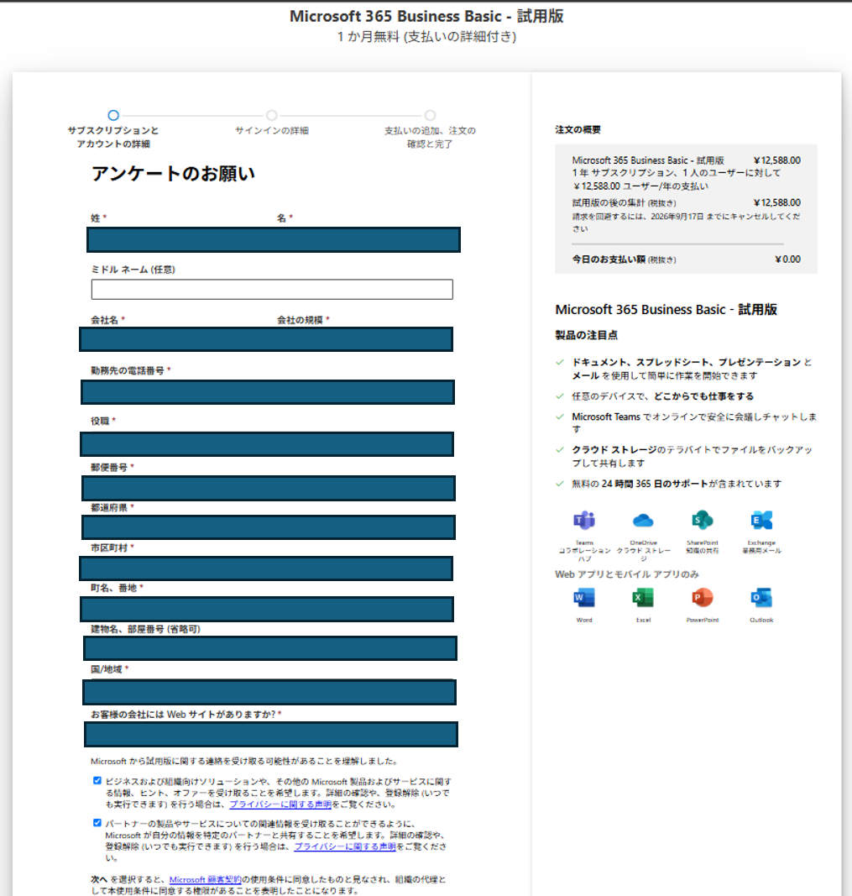Open the company website question field
The height and width of the screenshot is (896, 852).
pos(270,734)
